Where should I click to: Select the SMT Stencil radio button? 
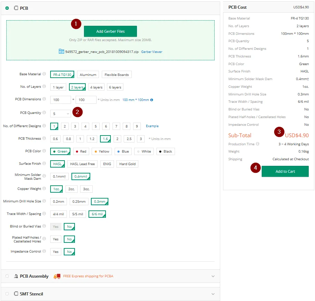[x=7, y=294]
